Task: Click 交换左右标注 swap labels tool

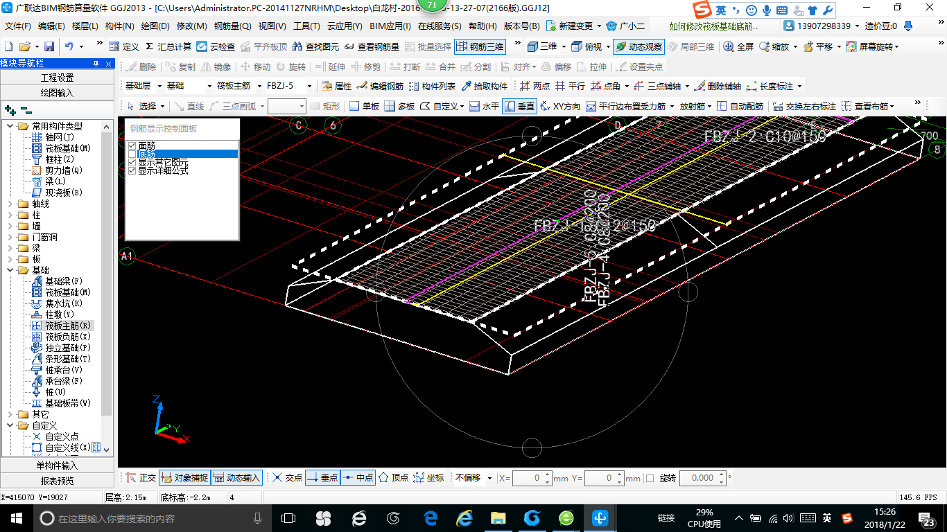Action: (x=804, y=107)
